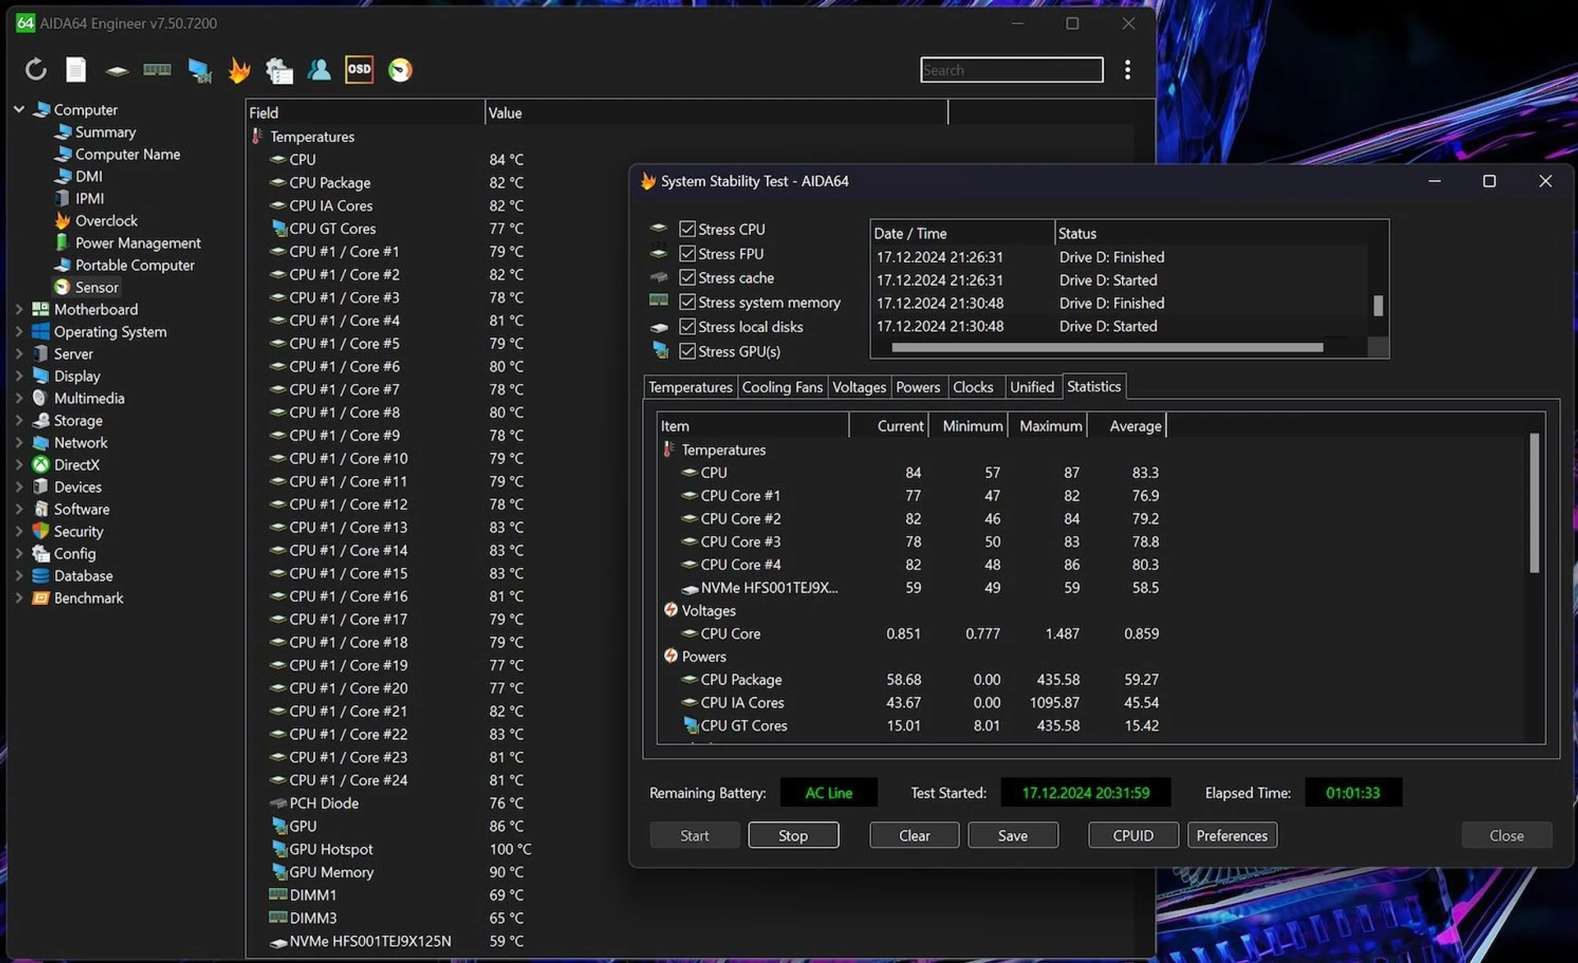Screen dimensions: 1578x963
Task: Uncheck Stress CPU checkbox
Action: click(x=687, y=229)
